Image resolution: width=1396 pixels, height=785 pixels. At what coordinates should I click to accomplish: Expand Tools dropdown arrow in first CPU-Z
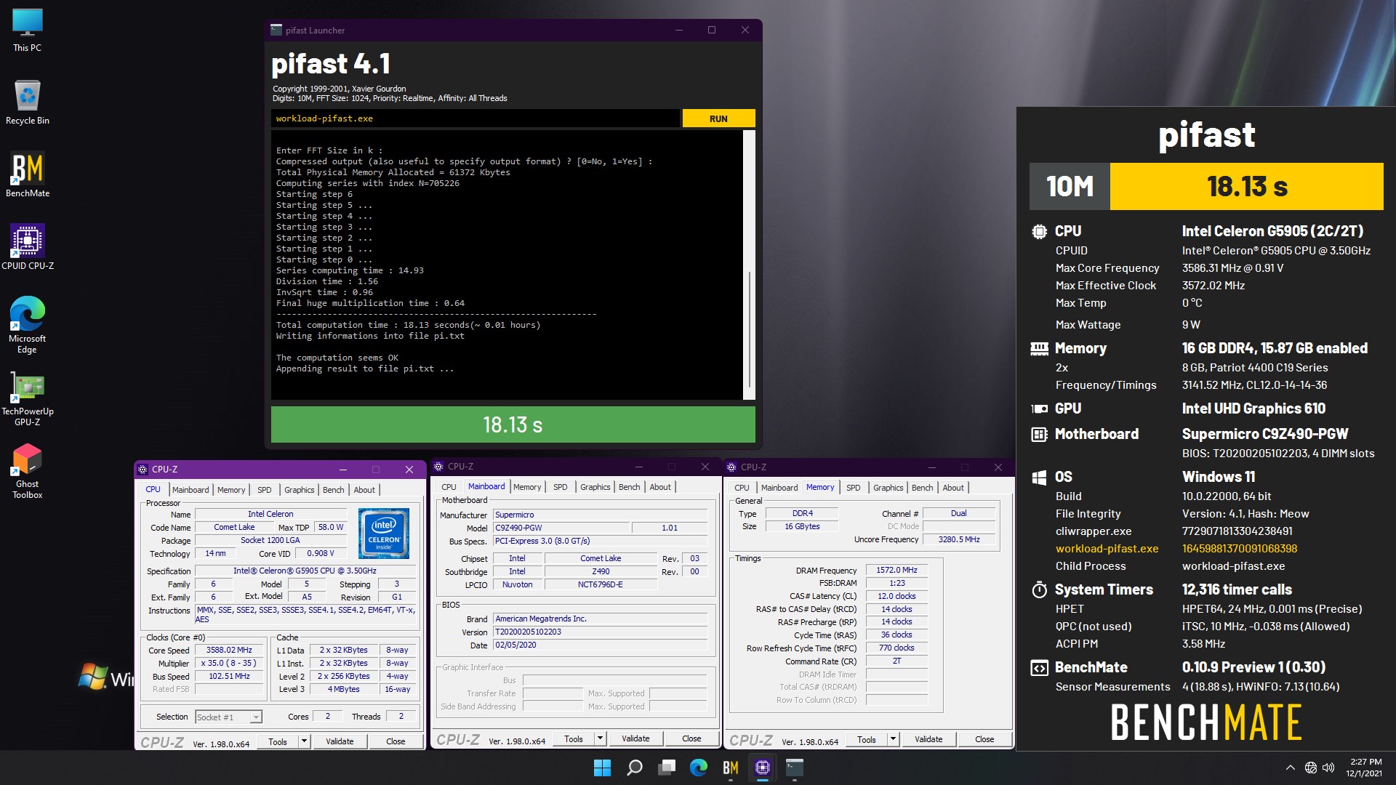(x=304, y=741)
